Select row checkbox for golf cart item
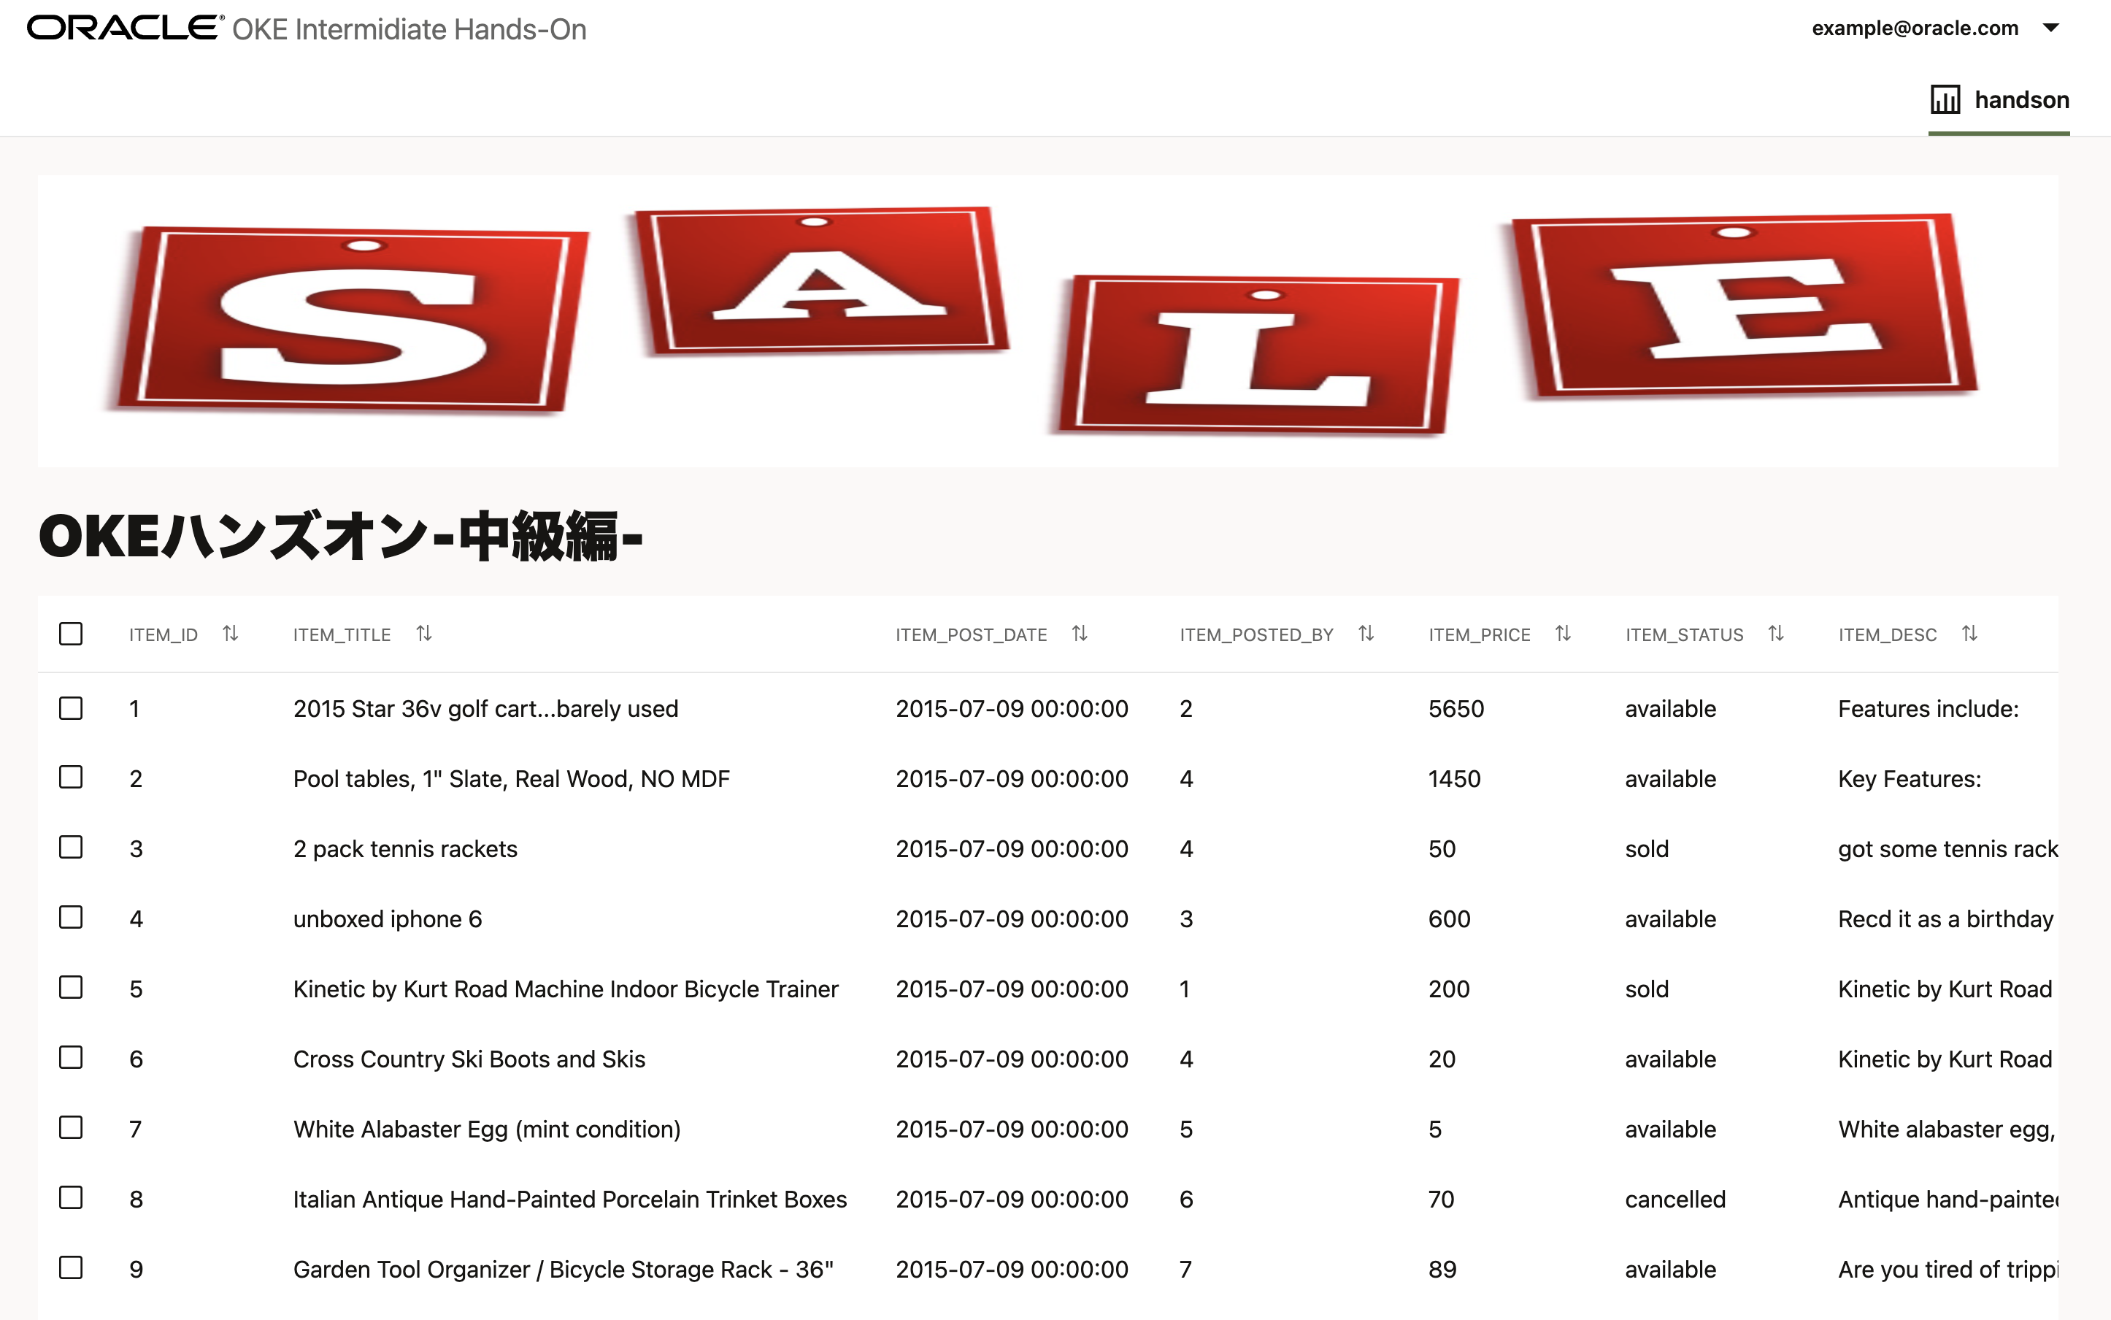The height and width of the screenshot is (1320, 2111). [71, 708]
